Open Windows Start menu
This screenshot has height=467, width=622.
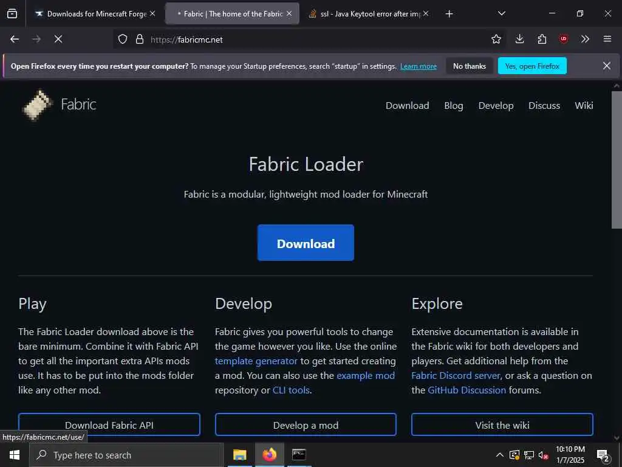[x=15, y=455]
